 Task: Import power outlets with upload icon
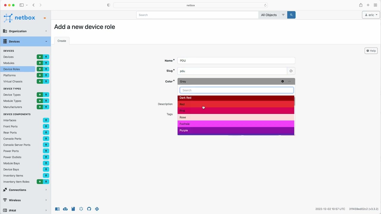coord(46,157)
